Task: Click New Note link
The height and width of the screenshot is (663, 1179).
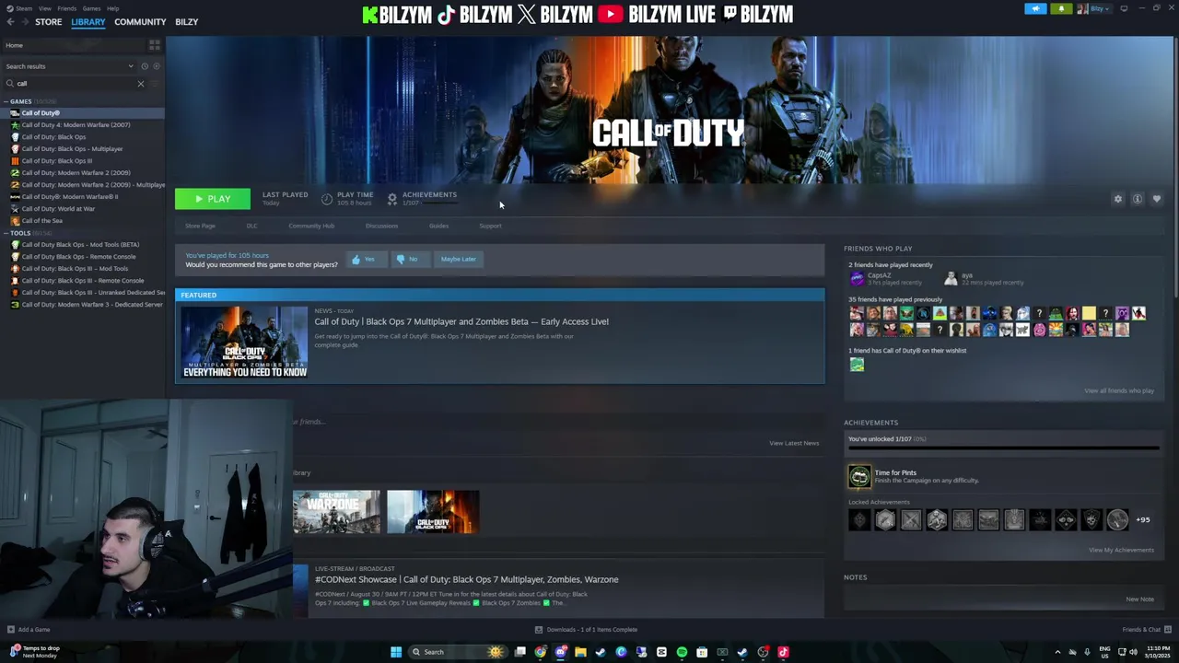Action: pos(1139,599)
